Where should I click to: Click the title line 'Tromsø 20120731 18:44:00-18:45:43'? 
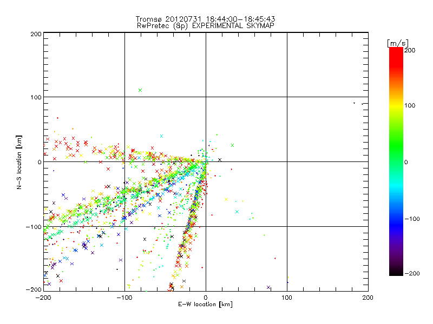tap(205, 19)
